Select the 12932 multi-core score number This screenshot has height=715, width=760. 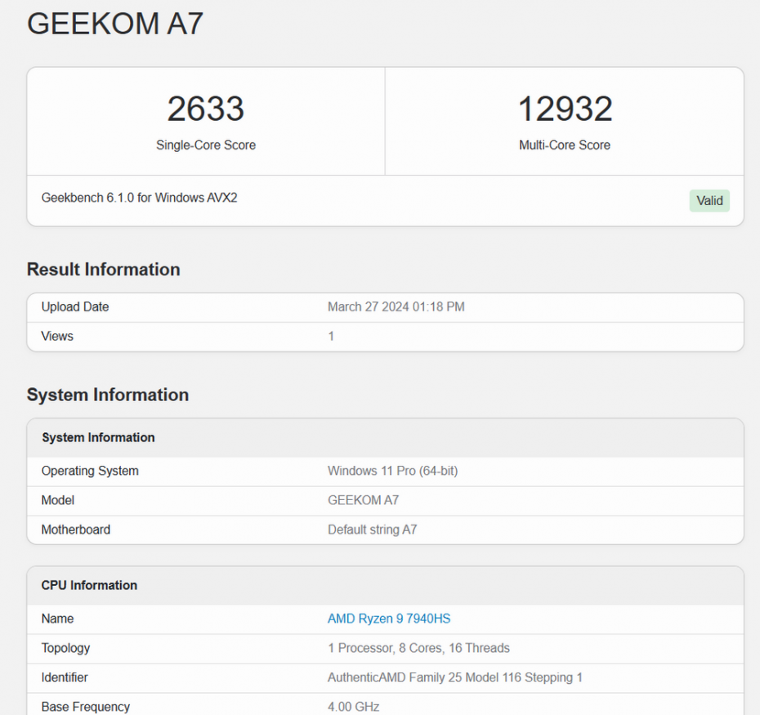(x=565, y=109)
